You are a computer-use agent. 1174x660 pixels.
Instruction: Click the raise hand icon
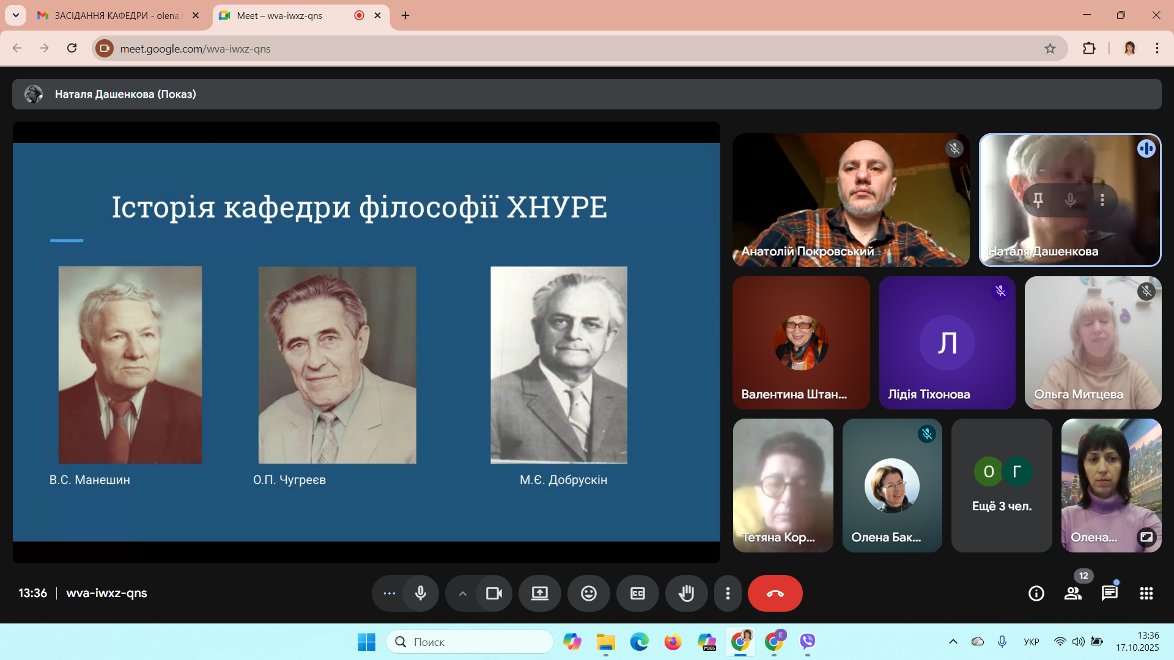click(x=686, y=593)
